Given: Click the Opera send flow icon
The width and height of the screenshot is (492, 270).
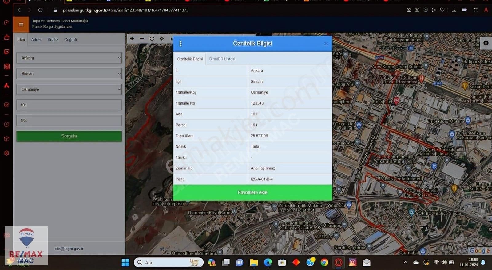Looking at the screenshot, I should click(x=434, y=10).
